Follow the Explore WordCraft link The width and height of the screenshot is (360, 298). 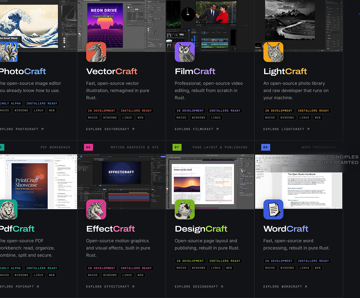tap(286, 287)
